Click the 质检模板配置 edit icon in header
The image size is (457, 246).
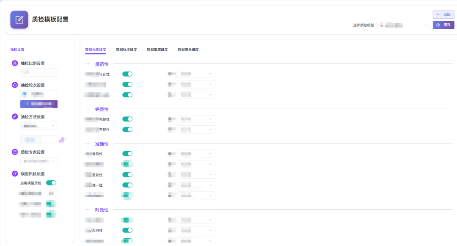[x=19, y=19]
